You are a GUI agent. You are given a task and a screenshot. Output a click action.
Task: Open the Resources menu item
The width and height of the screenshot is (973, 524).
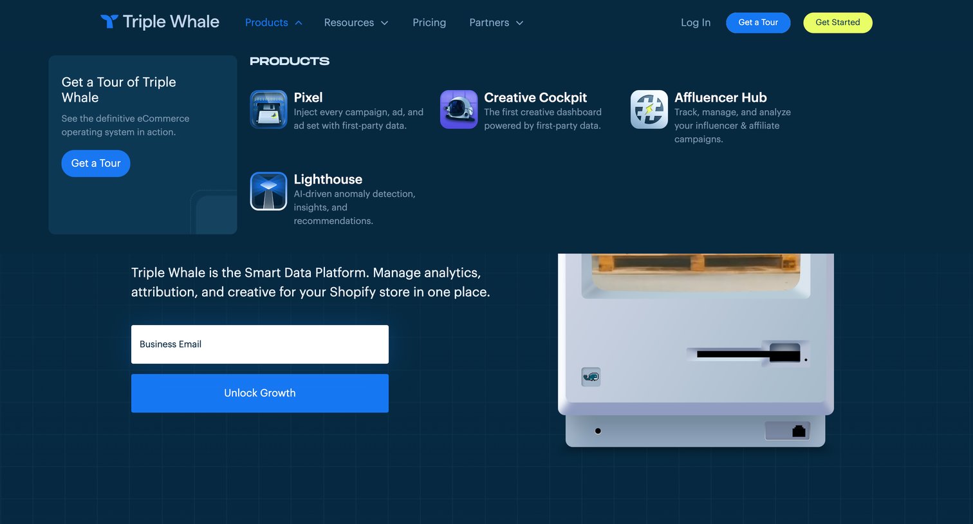point(349,23)
